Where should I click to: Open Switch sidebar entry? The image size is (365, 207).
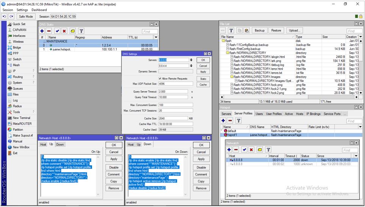coord(17,59)
